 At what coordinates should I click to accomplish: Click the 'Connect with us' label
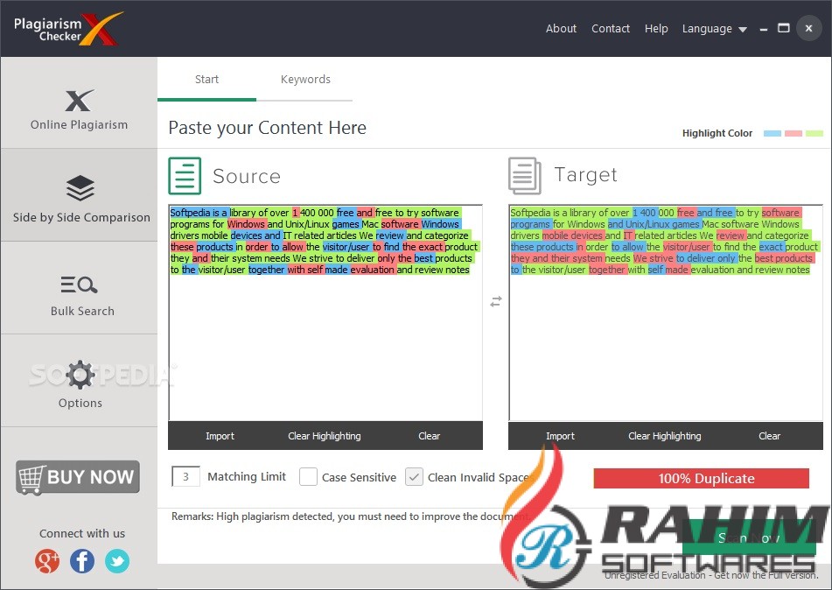(x=81, y=533)
